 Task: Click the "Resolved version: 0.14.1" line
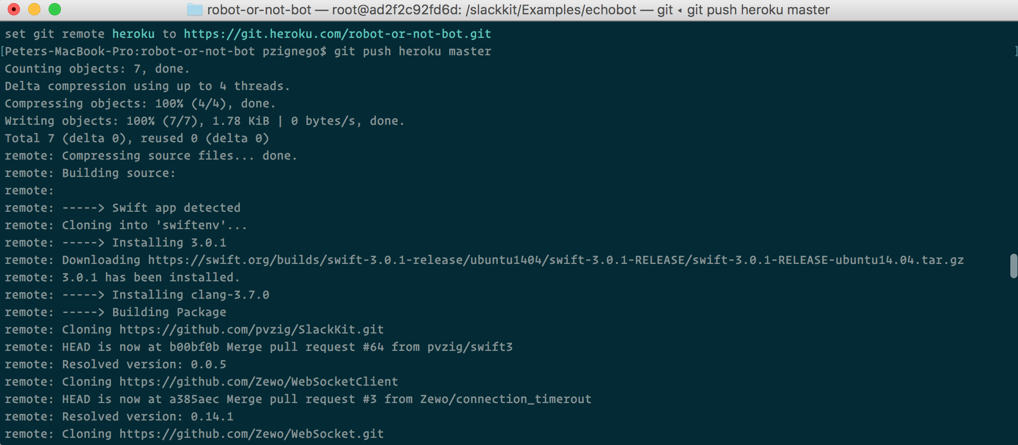(x=147, y=417)
